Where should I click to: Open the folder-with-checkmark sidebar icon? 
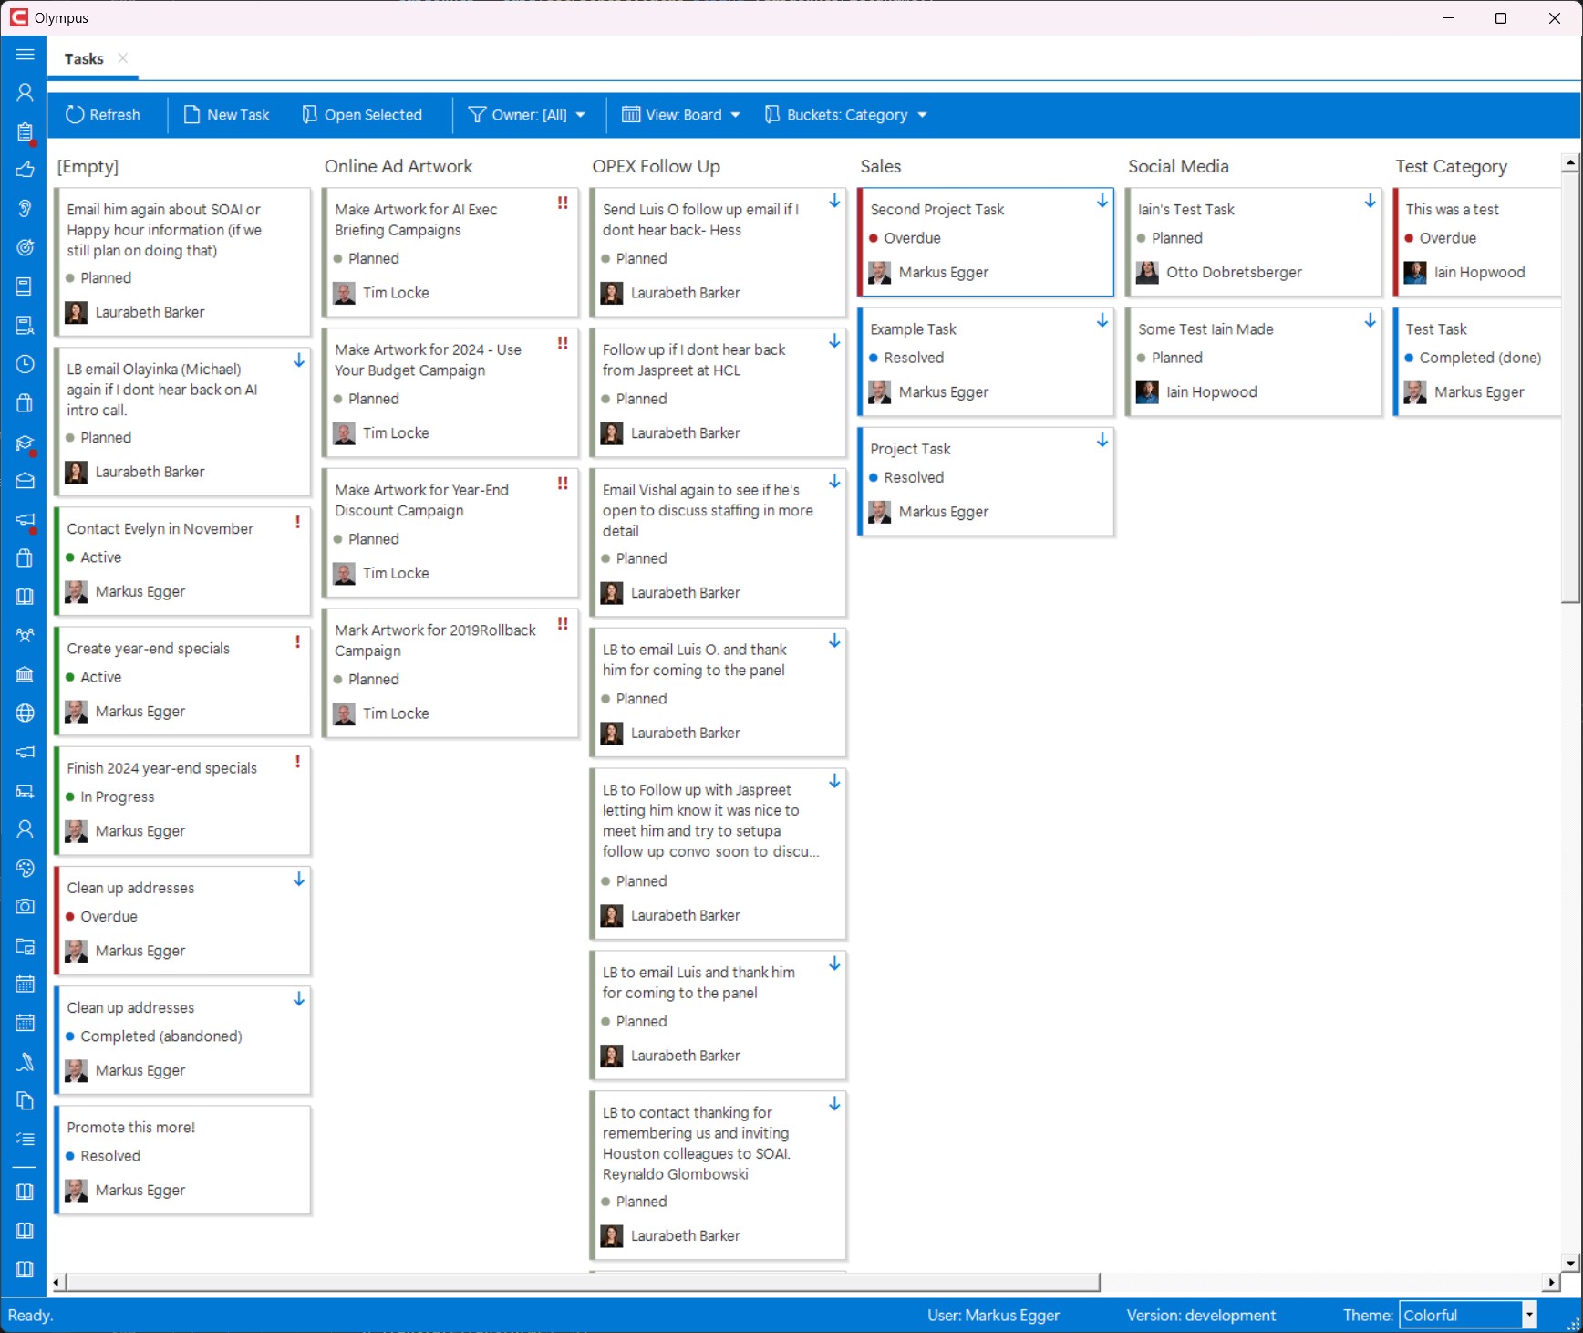25,945
